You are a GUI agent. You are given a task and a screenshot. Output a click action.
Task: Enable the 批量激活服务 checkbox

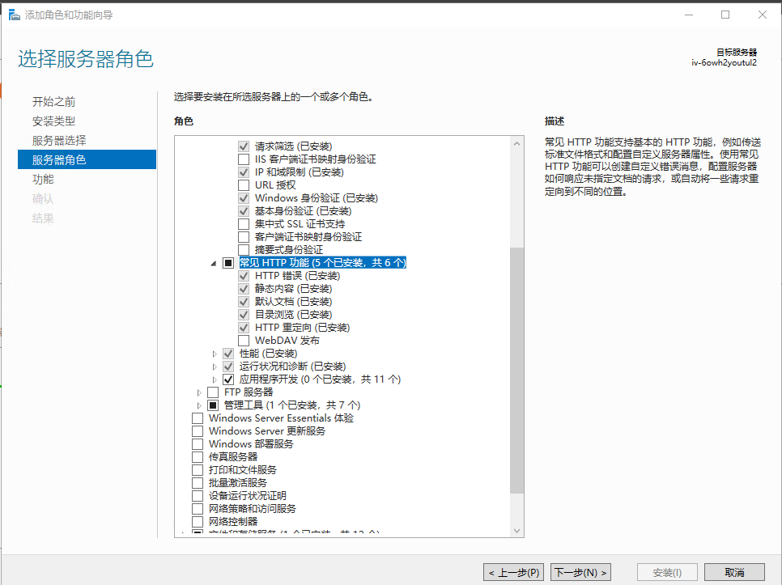198,483
